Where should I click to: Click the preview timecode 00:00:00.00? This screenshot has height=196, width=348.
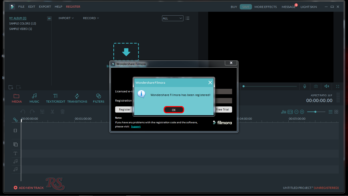pyautogui.click(x=319, y=101)
